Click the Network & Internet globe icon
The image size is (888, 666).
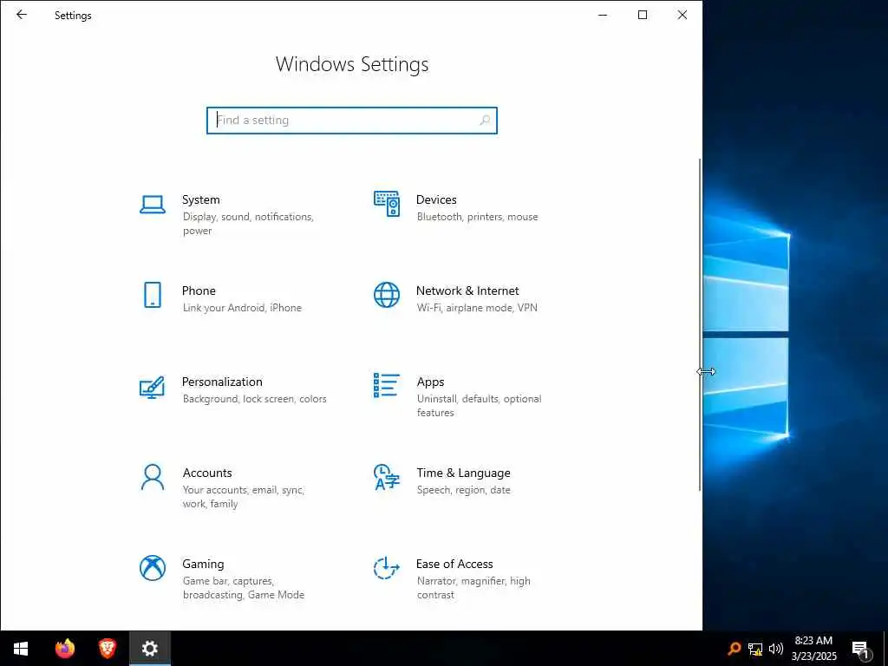(387, 295)
